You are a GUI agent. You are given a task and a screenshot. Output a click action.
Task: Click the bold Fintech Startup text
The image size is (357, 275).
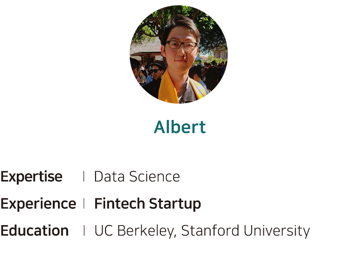click(x=147, y=203)
